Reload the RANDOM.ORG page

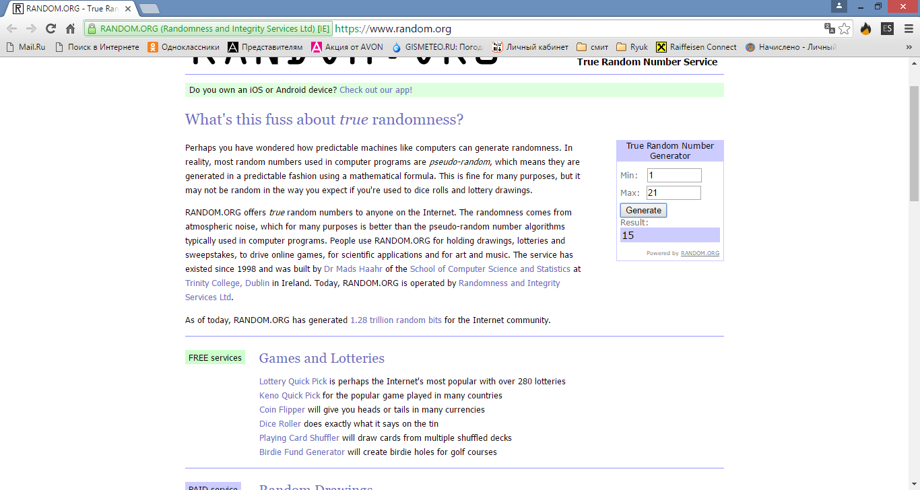51,29
